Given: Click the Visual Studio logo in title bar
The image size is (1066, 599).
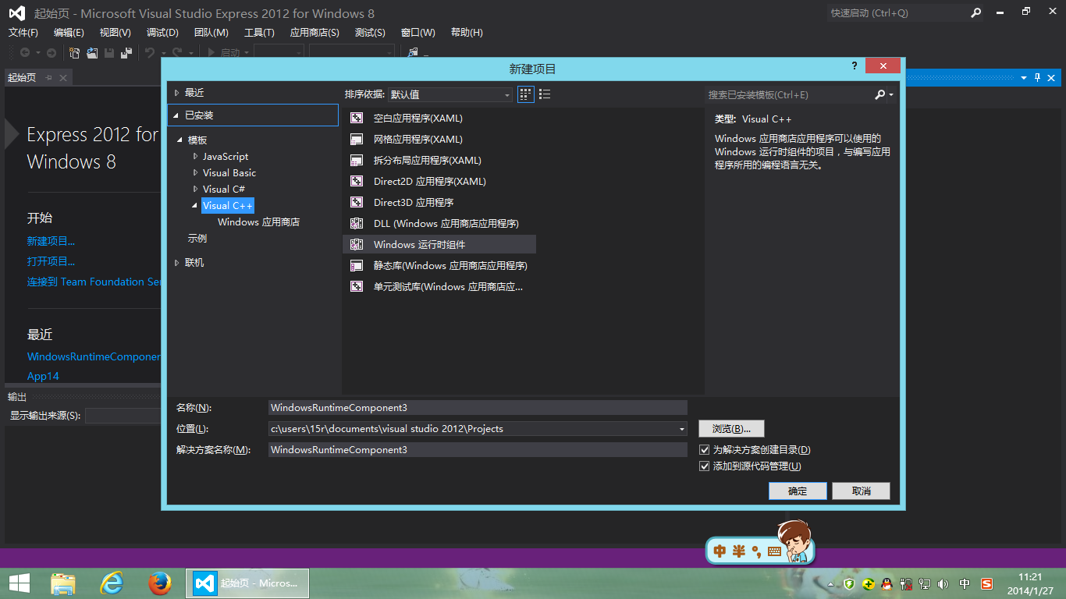Looking at the screenshot, I should tap(16, 13).
